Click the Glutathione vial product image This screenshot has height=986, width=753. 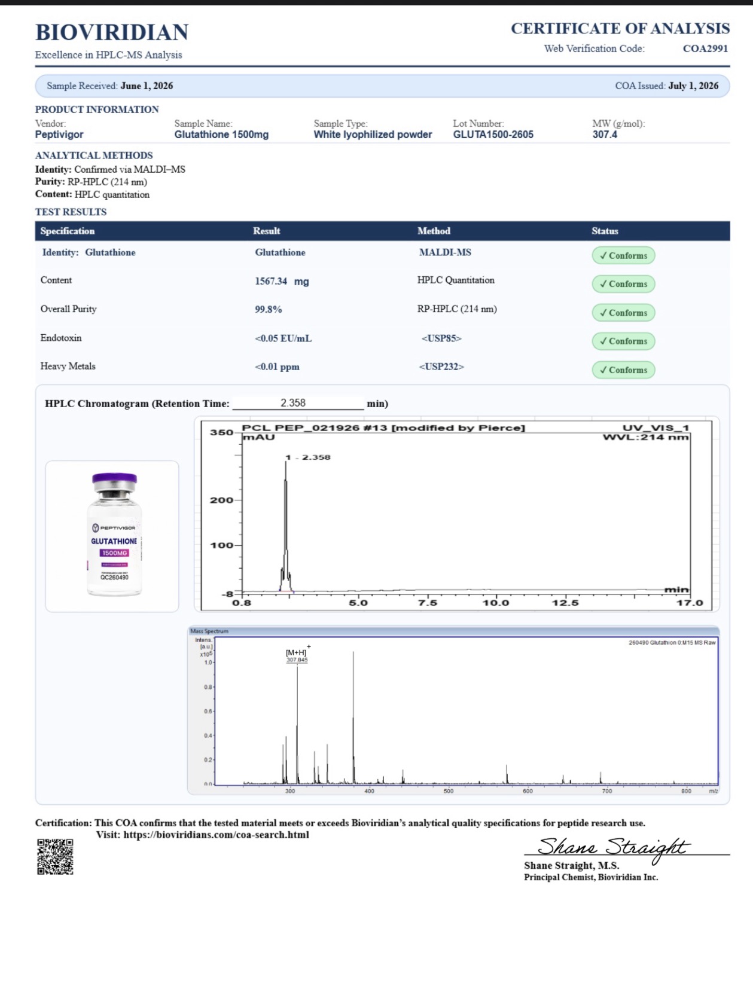pos(114,535)
